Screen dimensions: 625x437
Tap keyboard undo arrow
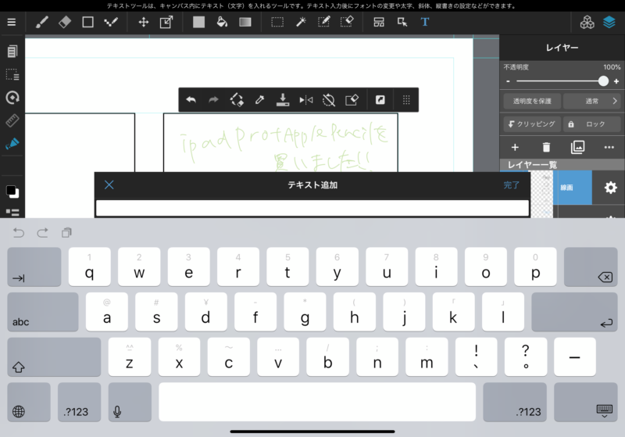[x=19, y=232]
